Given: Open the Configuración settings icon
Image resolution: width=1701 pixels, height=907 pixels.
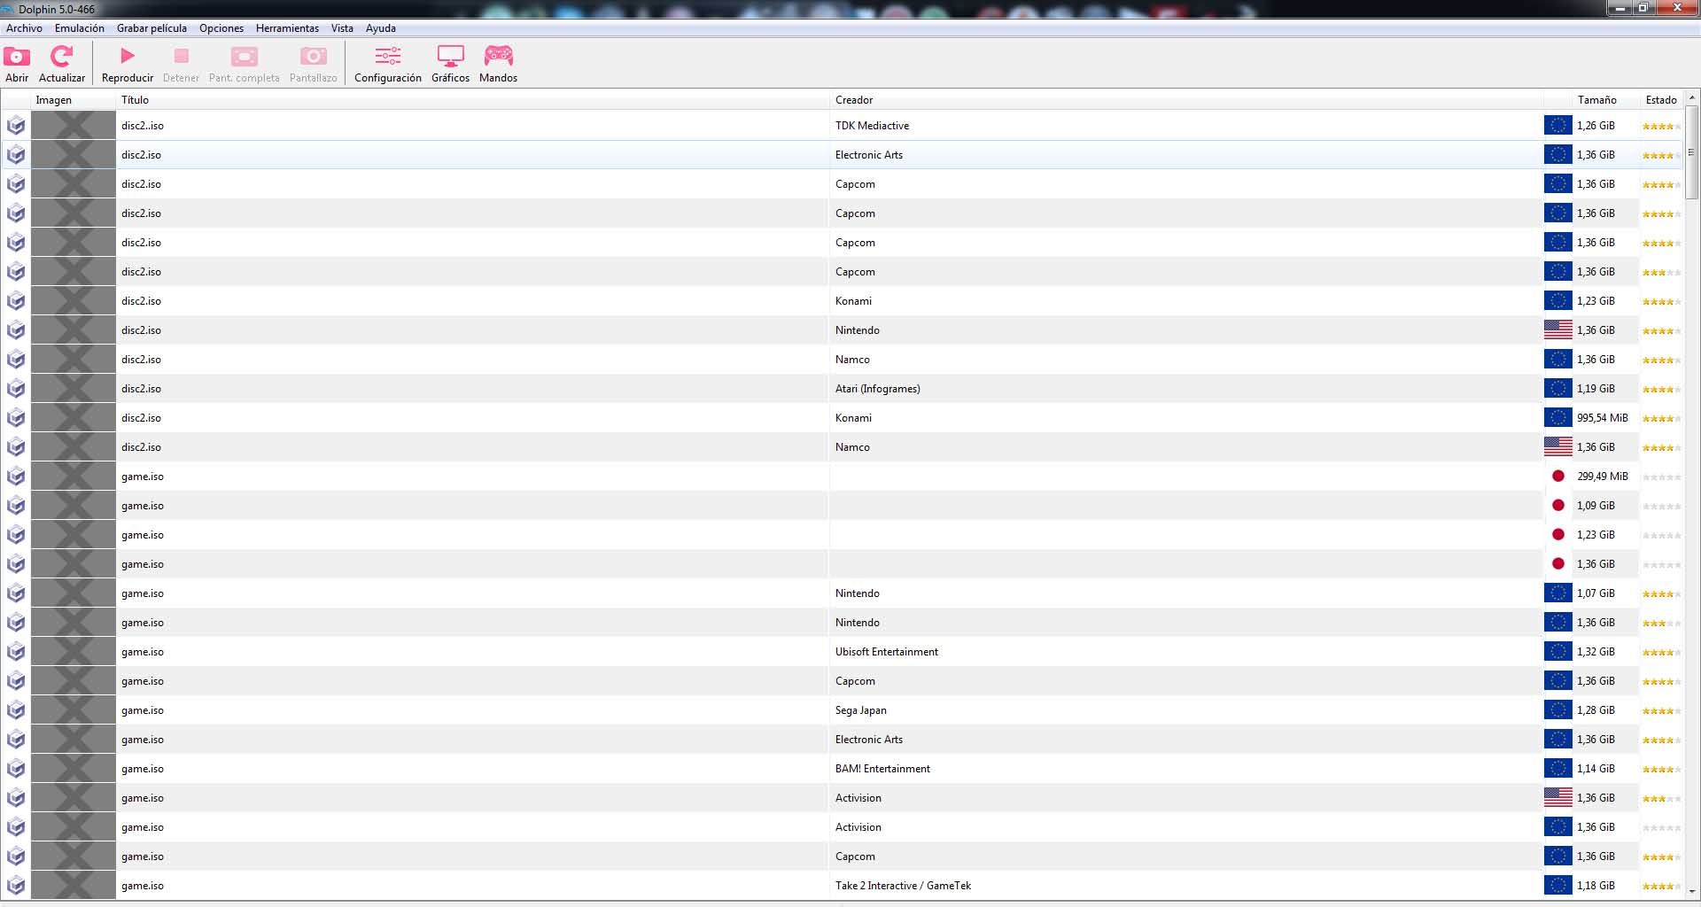Looking at the screenshot, I should [388, 57].
